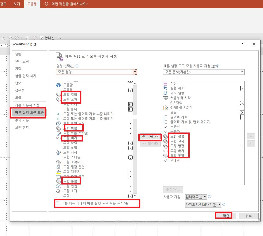Click the 도형 채우기 paint bucket icon
The height and width of the screenshot is (236, 263).
58,172
